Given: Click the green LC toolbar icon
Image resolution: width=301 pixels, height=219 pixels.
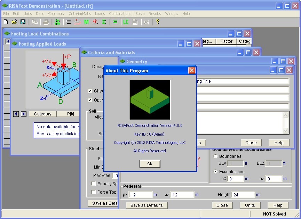Looking at the screenshot, I should [x=126, y=22].
